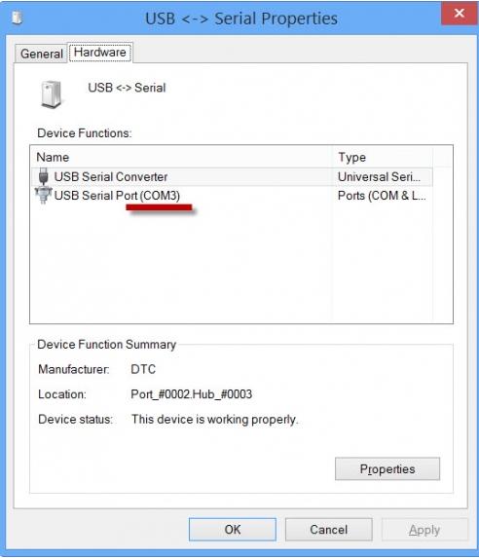
Task: Dismiss dialog with Cancel button
Action: [328, 530]
